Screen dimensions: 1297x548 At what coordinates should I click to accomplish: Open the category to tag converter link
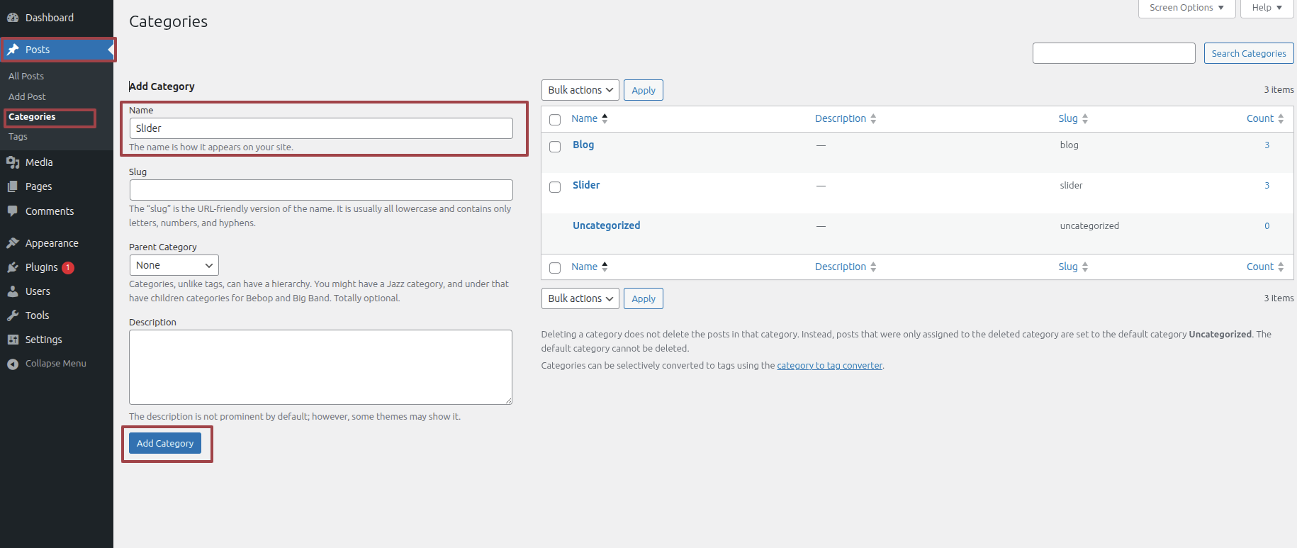coord(830,366)
